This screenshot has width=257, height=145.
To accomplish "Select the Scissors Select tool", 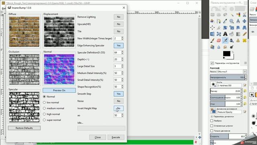I will click(x=245, y=15).
